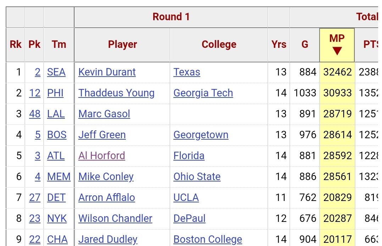Open the Georgetown college link
This screenshot has width=382, height=246.
[201, 135]
